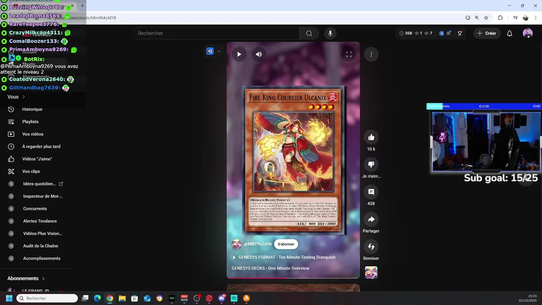Subscribe with the S'abonner button
This screenshot has width=542, height=305.
click(x=286, y=244)
